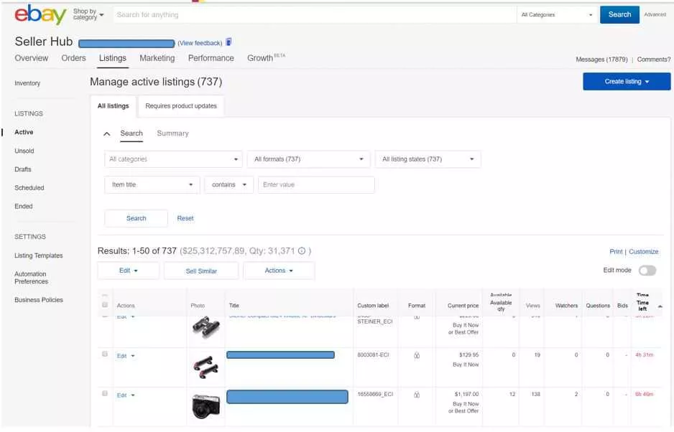Image resolution: width=674 pixels, height=432 pixels.
Task: Open the binoculars listing photo thumbnail
Action: [x=206, y=327]
